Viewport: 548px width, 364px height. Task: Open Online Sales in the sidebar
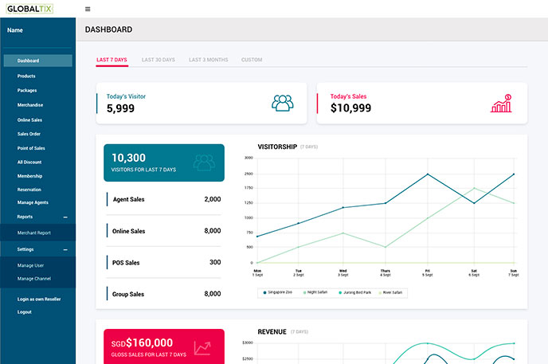tap(29, 119)
